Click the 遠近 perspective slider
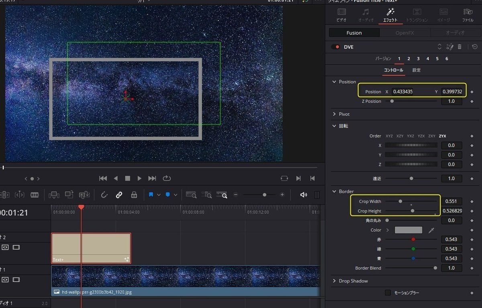Image resolution: width=482 pixels, height=308 pixels. point(411,178)
